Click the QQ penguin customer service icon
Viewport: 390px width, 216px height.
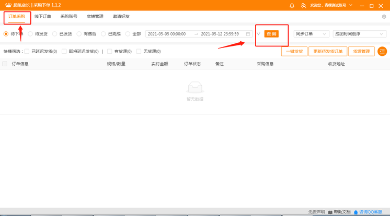pos(356,212)
